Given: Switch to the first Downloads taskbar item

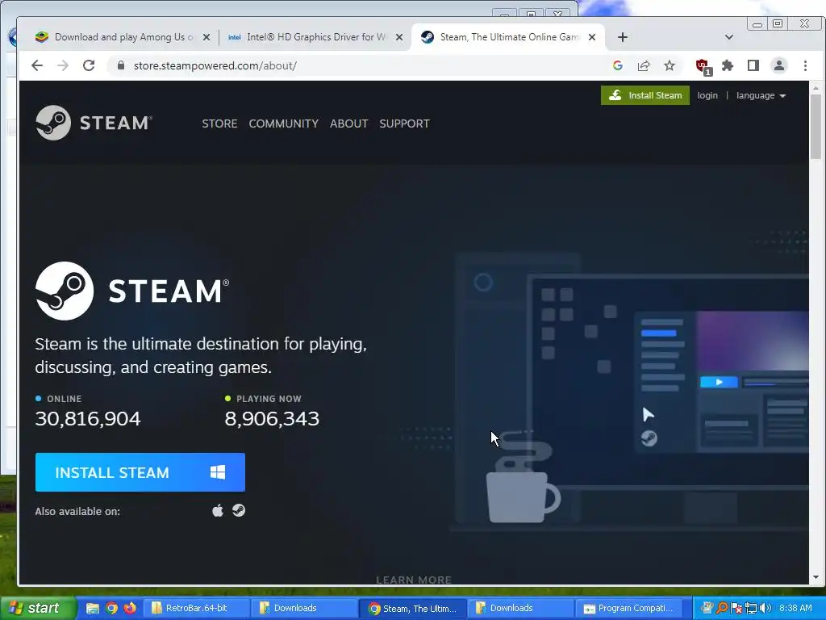Looking at the screenshot, I should click(x=303, y=608).
